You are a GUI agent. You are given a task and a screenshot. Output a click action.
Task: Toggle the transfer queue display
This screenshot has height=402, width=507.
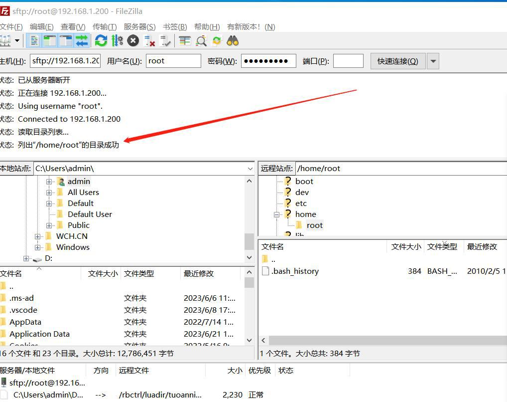82,40
